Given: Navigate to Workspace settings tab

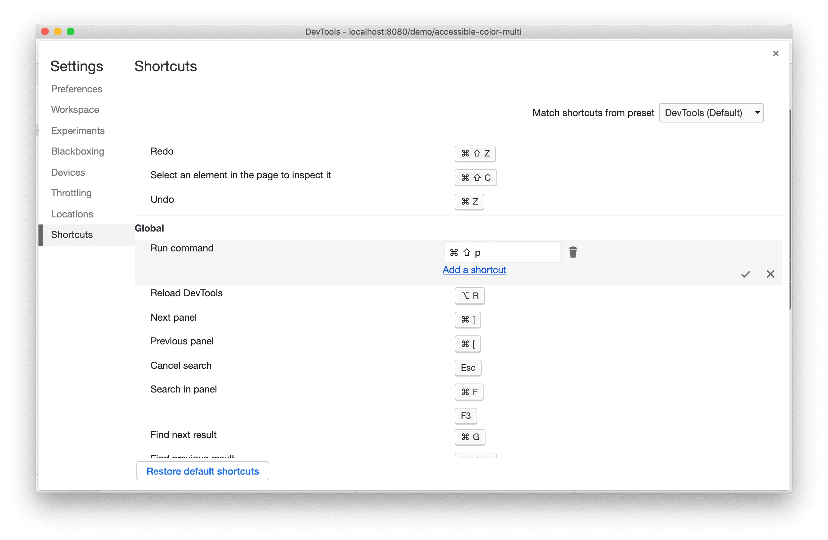Looking at the screenshot, I should [75, 109].
